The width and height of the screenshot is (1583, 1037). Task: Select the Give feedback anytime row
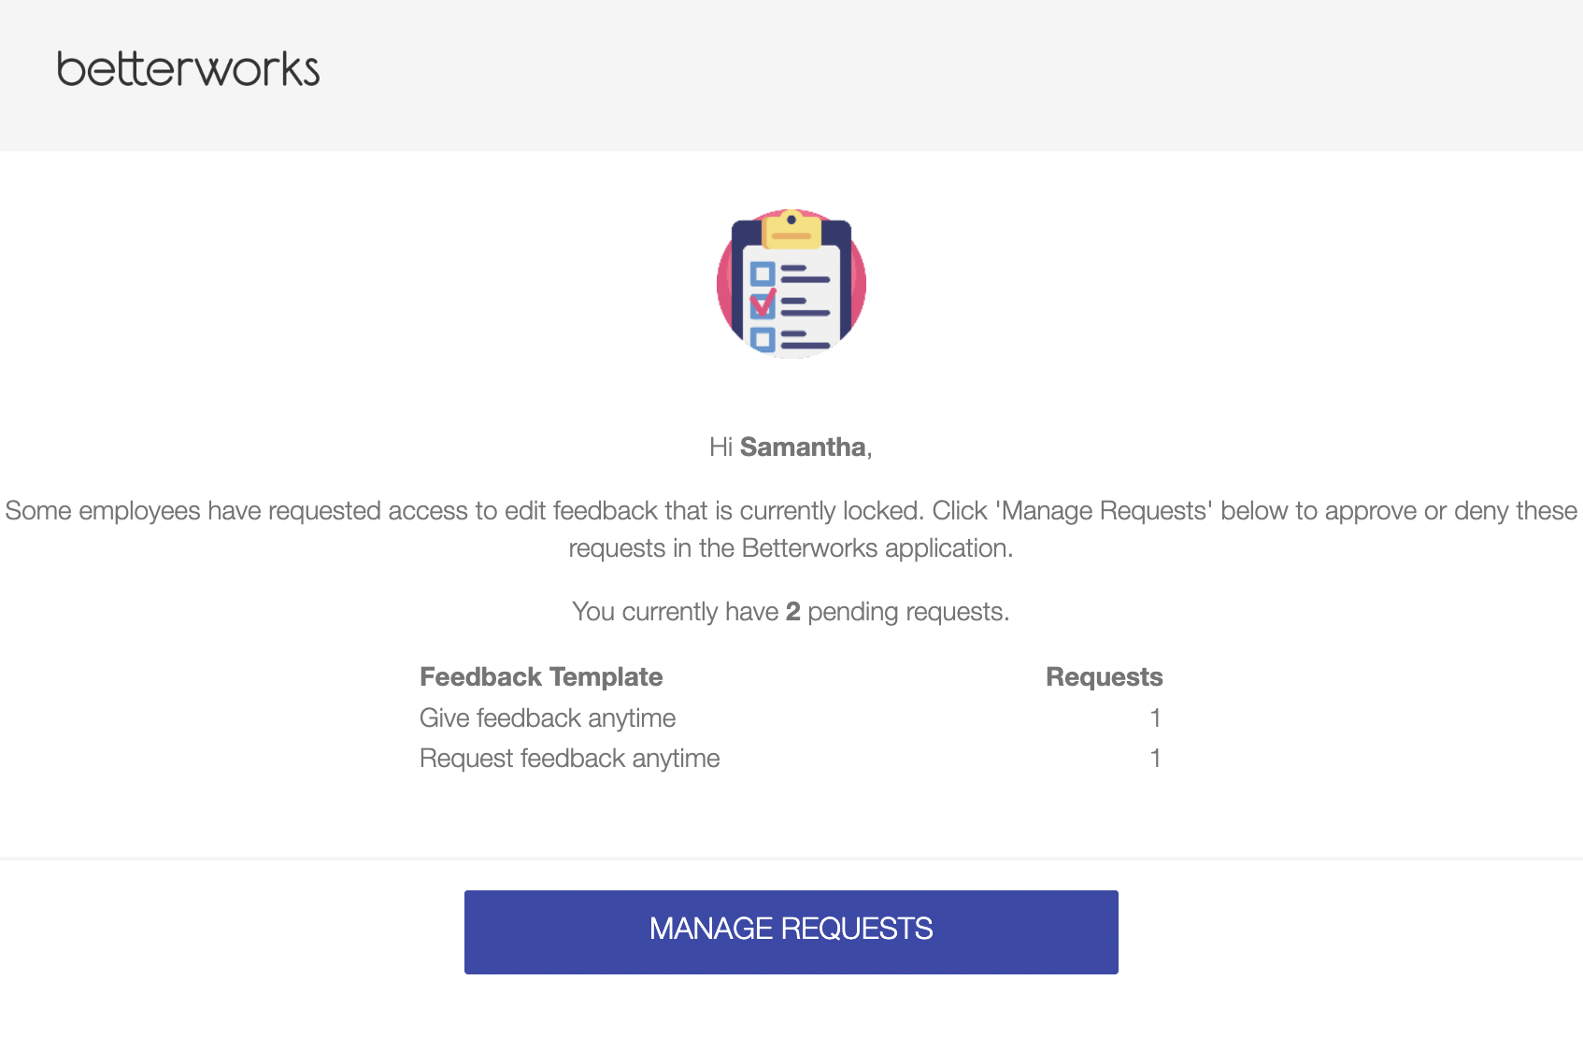coord(791,717)
